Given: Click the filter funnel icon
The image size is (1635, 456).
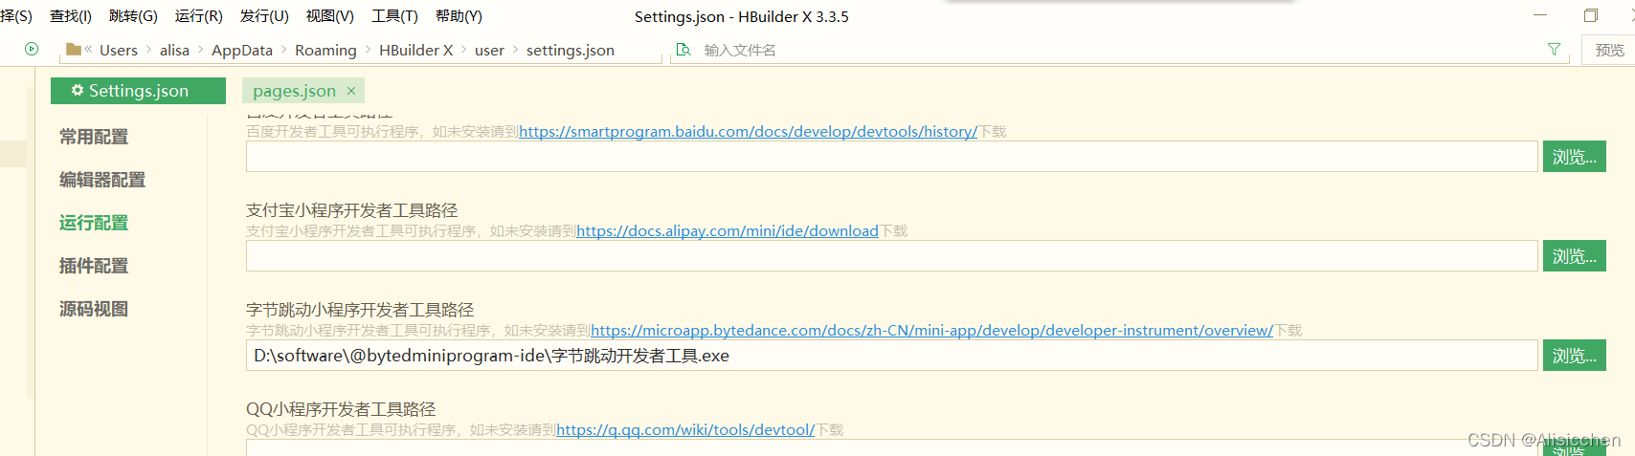Looking at the screenshot, I should pos(1554,50).
